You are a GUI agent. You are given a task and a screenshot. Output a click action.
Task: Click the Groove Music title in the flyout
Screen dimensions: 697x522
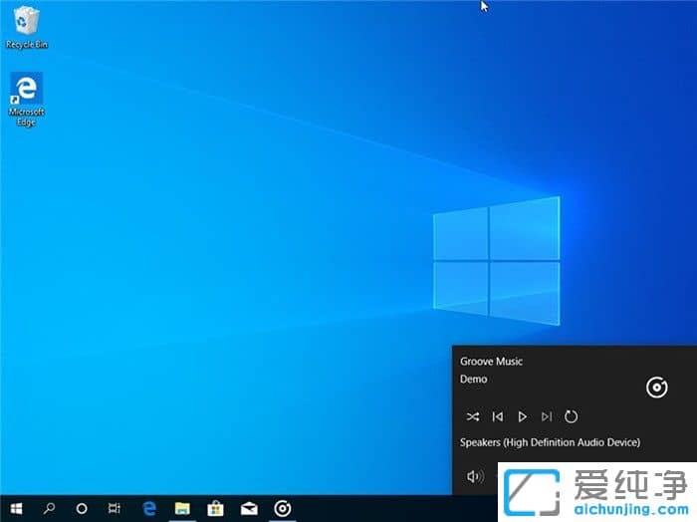(491, 362)
